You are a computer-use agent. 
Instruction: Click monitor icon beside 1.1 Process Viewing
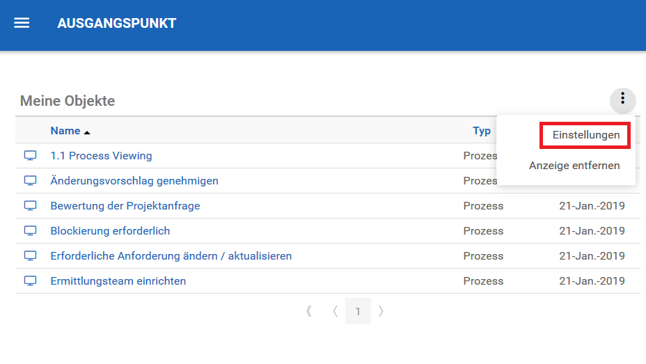[31, 155]
